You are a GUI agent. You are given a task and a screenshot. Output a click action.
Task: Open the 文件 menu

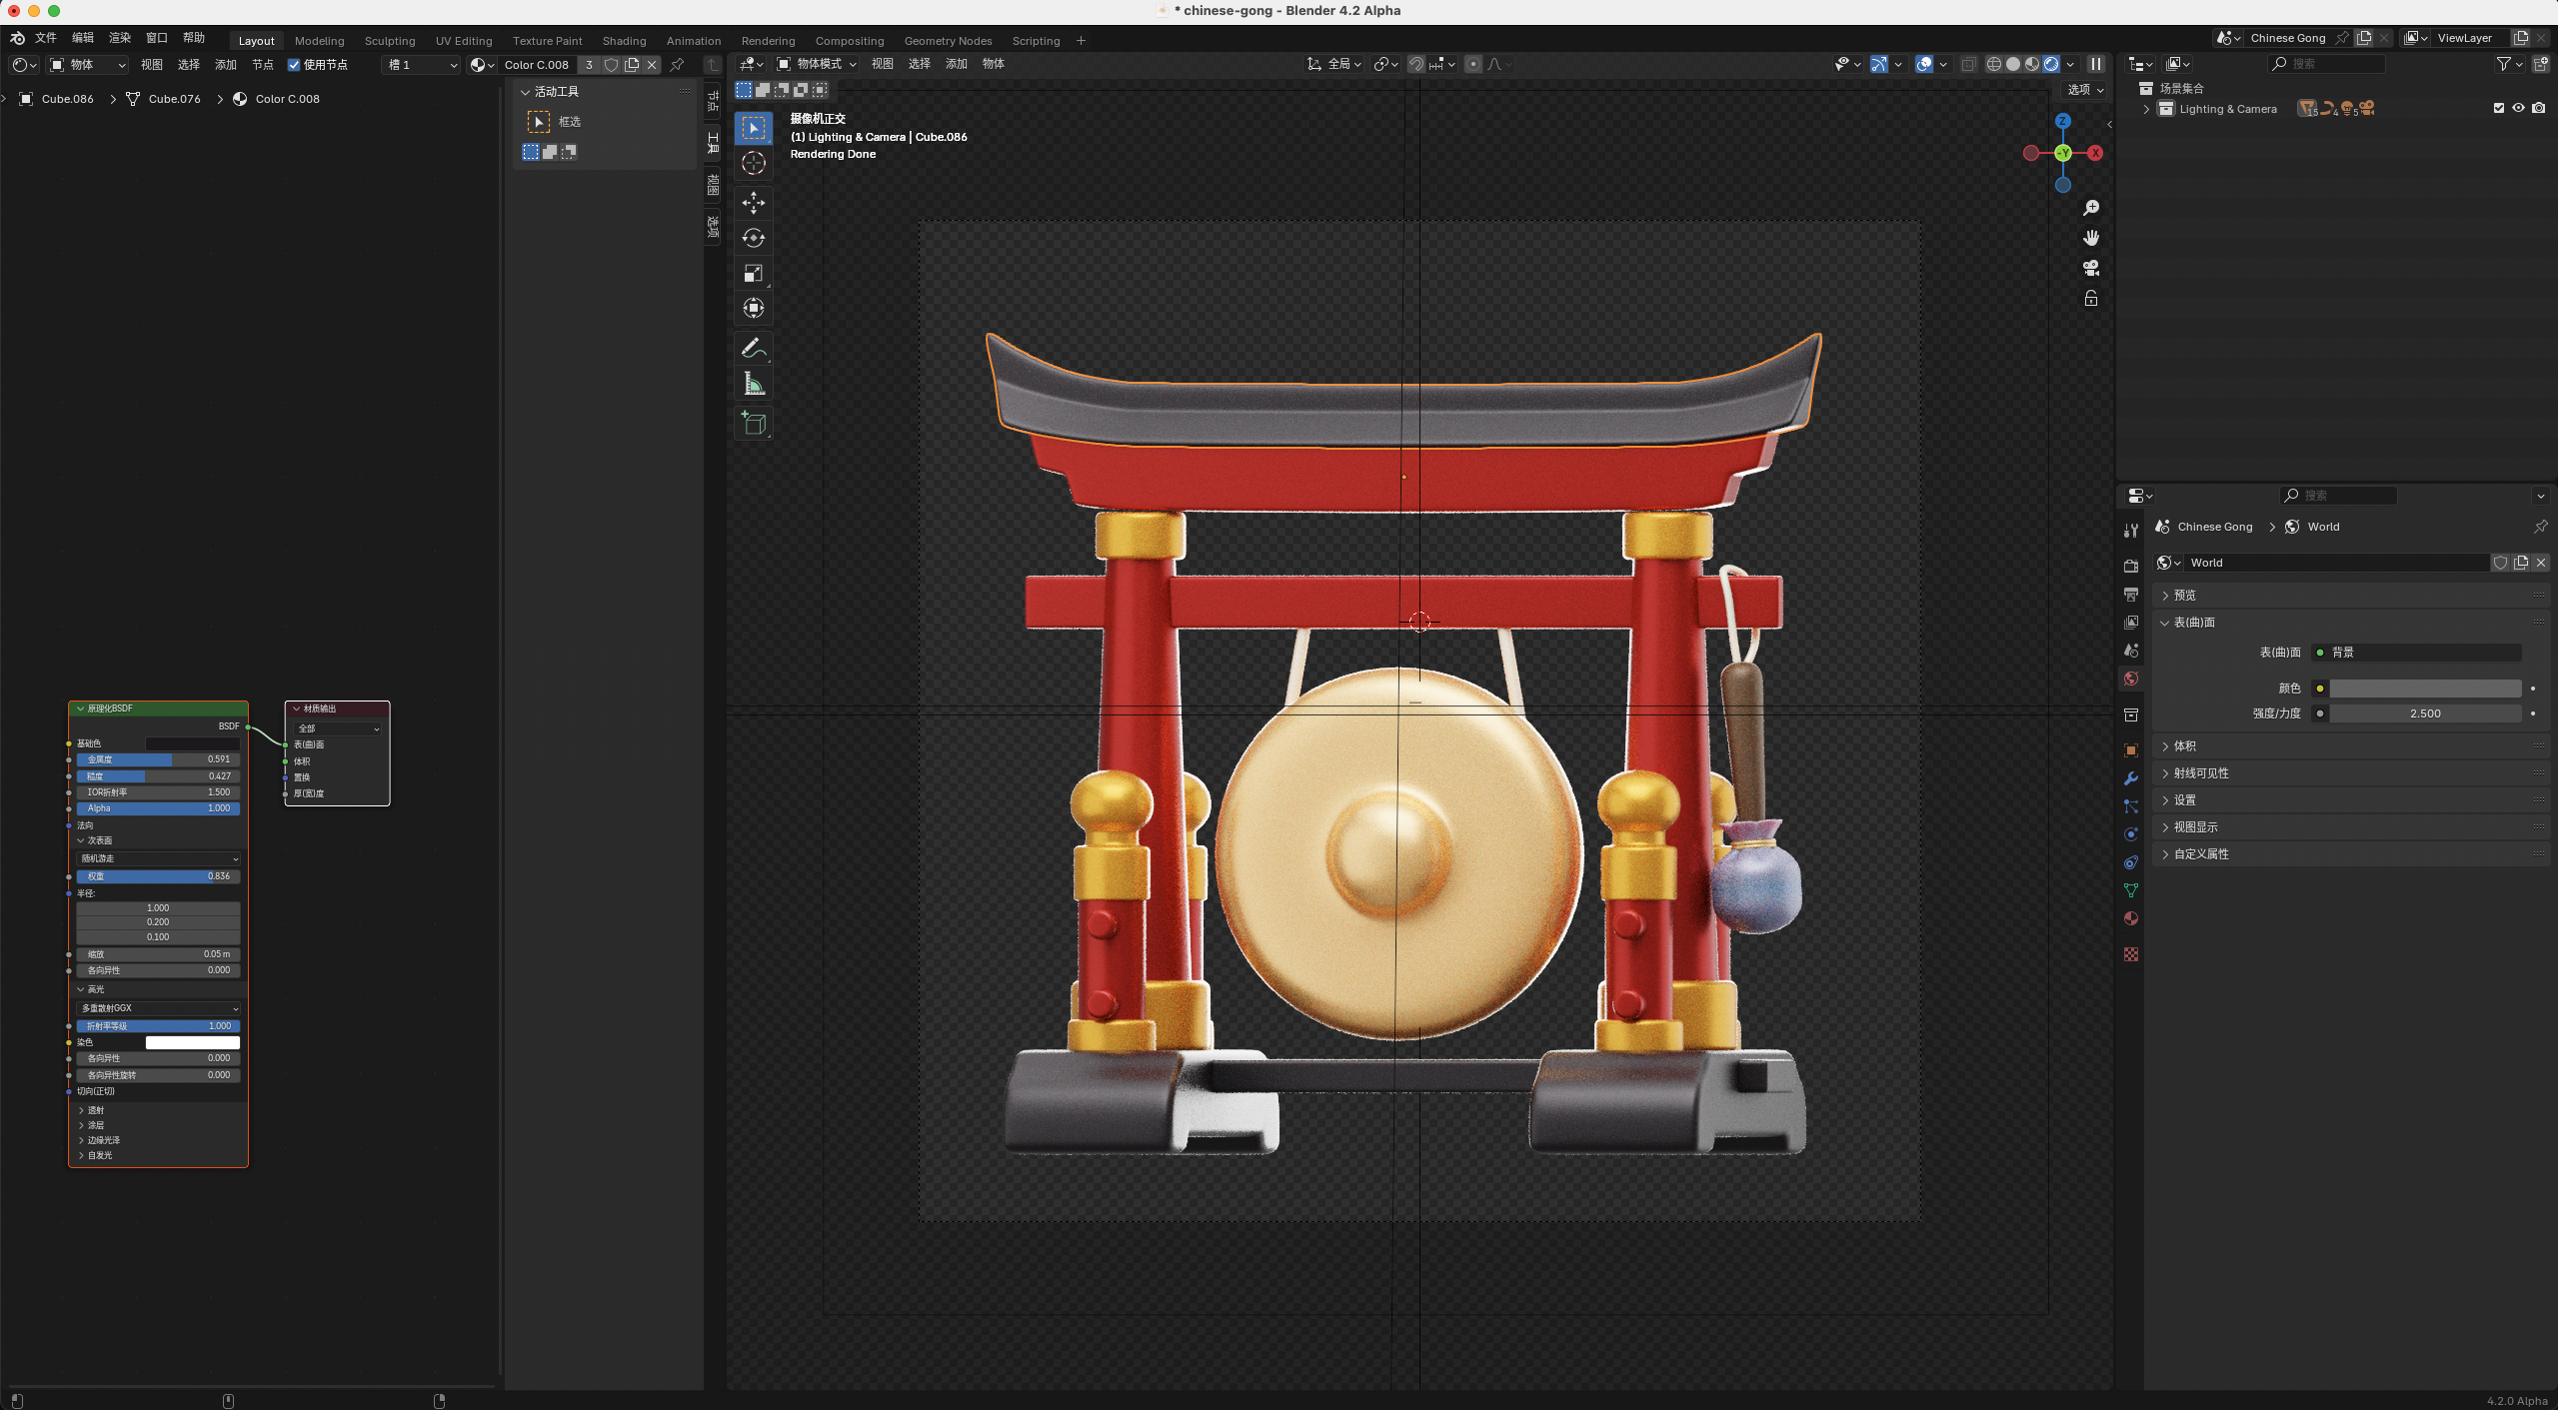pos(46,38)
